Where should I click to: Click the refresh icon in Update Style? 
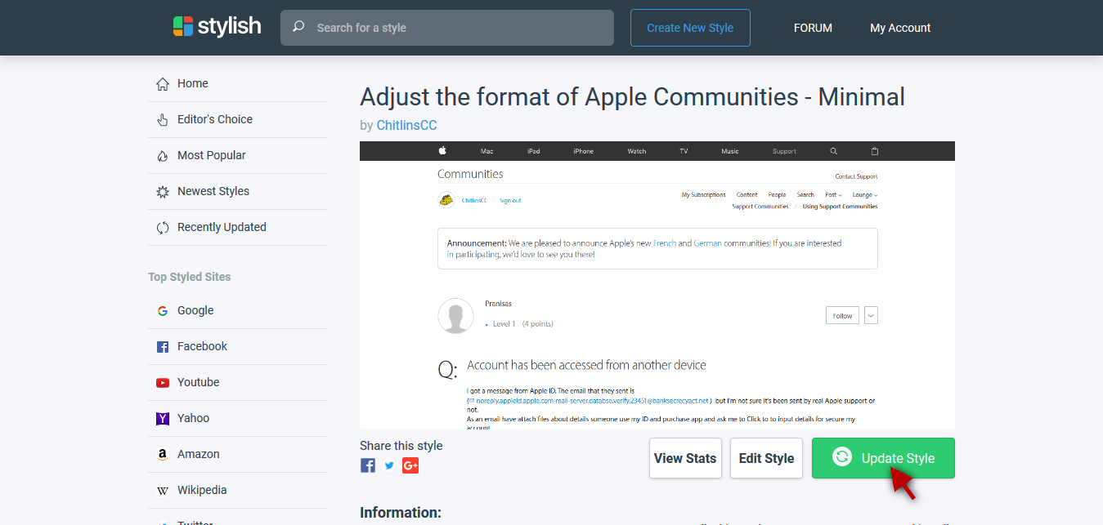[x=842, y=457]
